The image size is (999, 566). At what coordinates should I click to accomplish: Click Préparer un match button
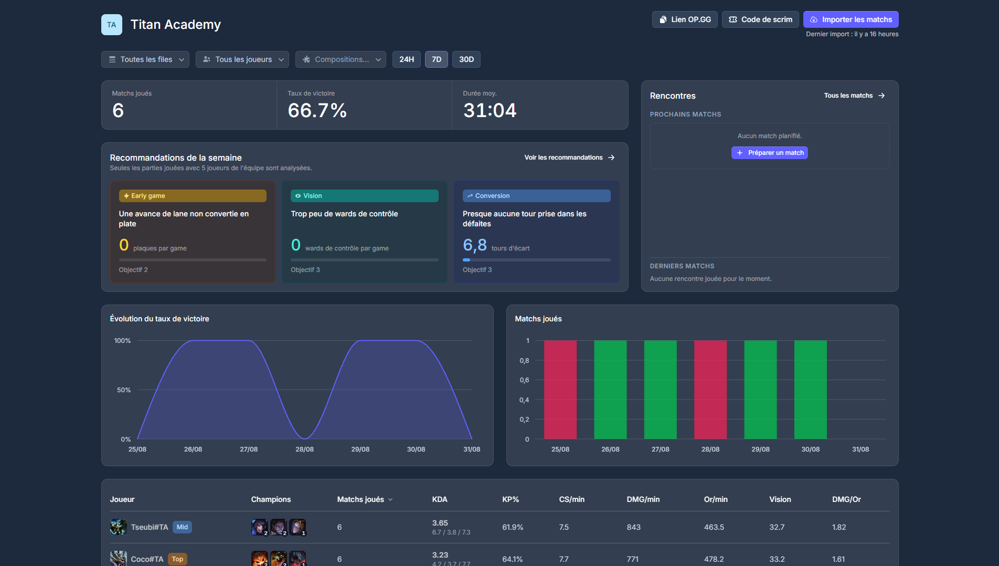click(x=770, y=153)
